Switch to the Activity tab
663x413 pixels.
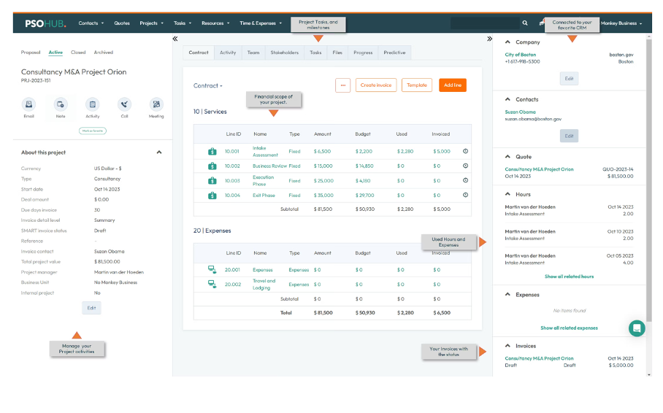tap(228, 53)
